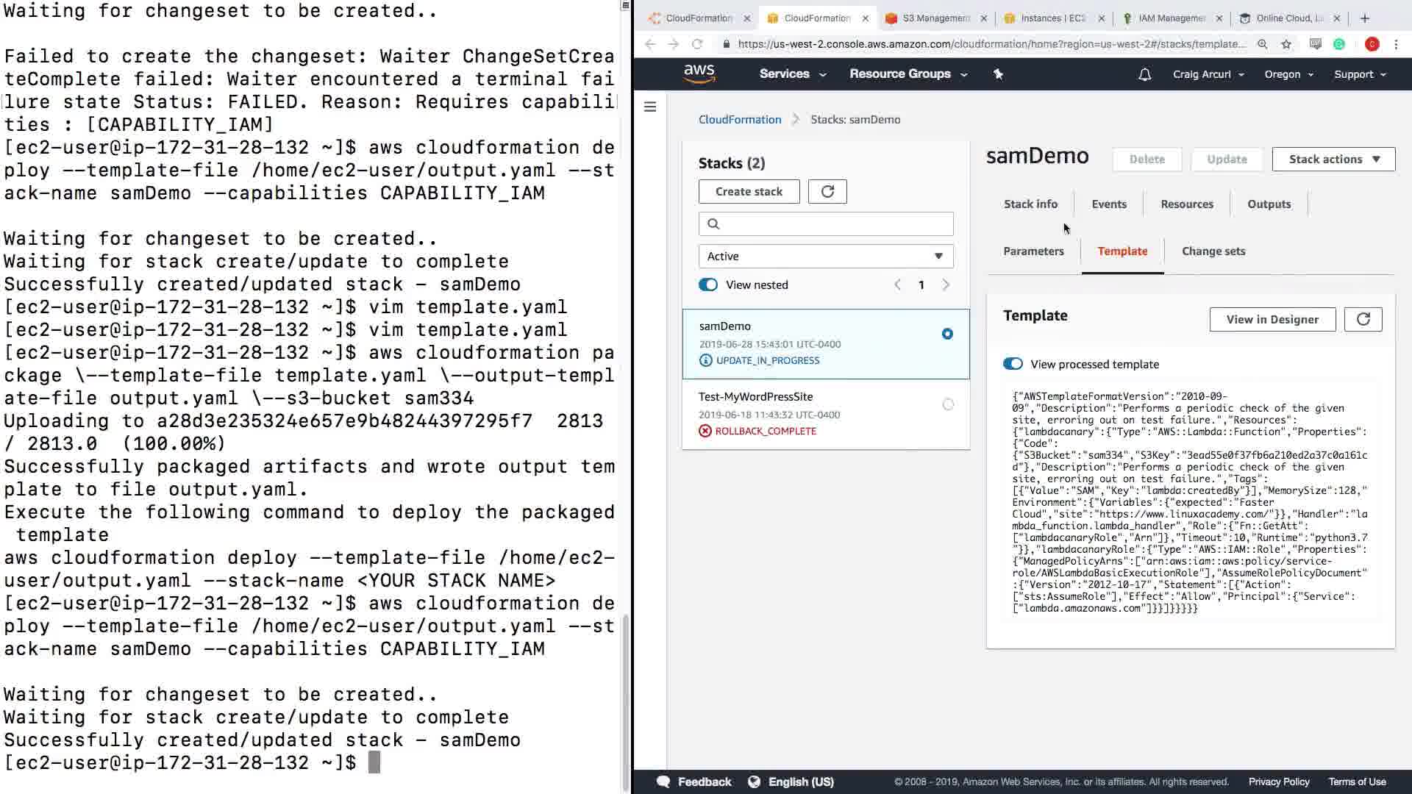The height and width of the screenshot is (794, 1412).
Task: Open the Stack actions dropdown
Action: pos(1333,160)
